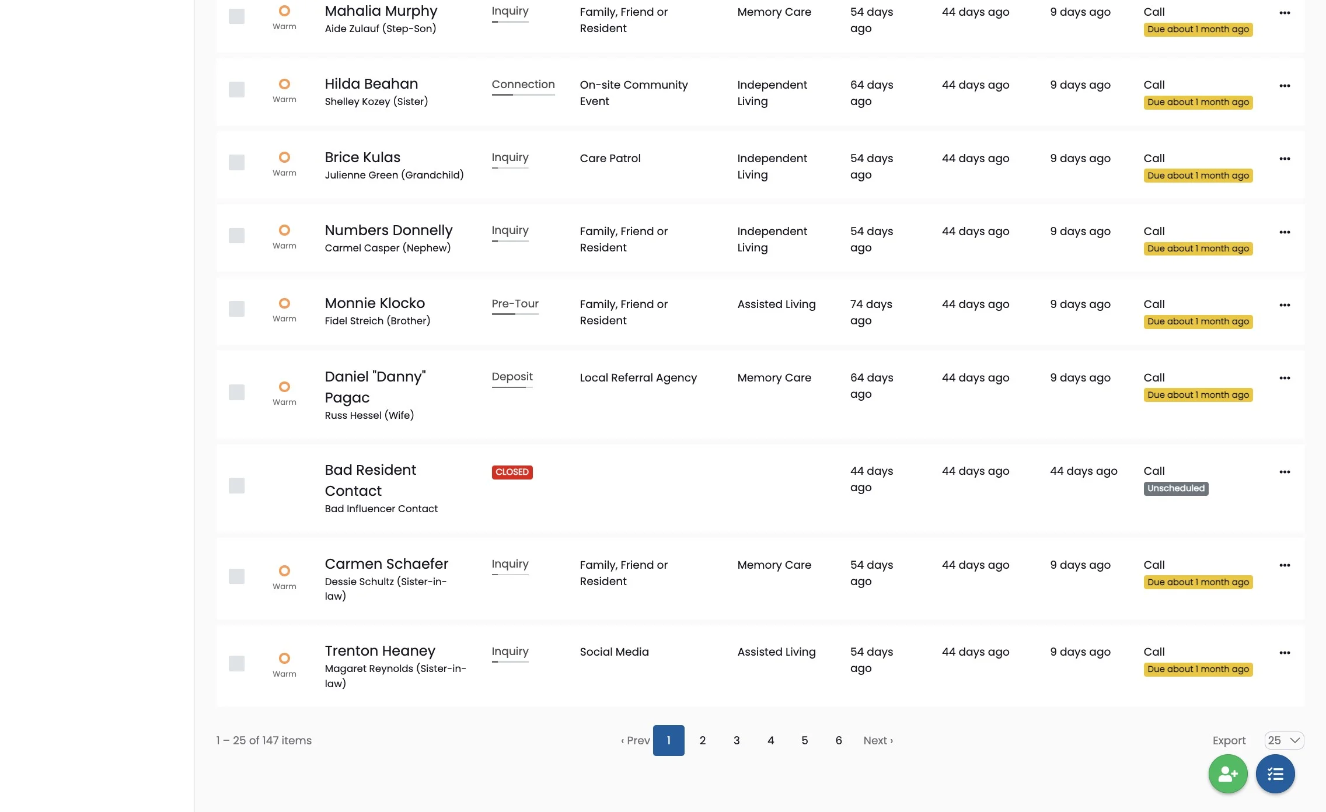Viewport: 1326px width, 812px height.
Task: Click Warm status icon for Mahalia Murphy
Action: click(x=284, y=10)
